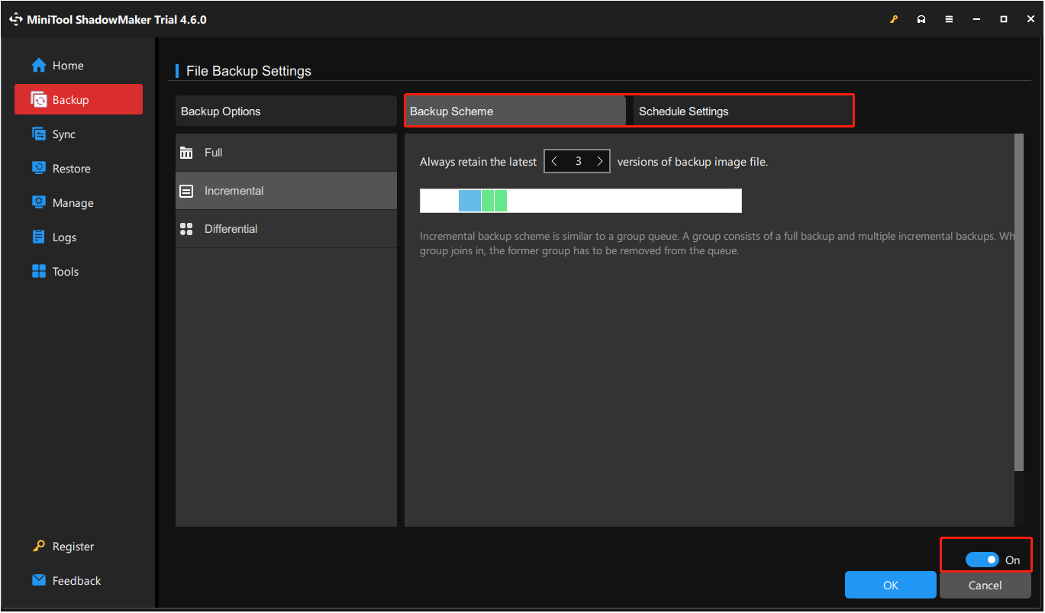
Task: Open the support headset icon
Action: (921, 19)
